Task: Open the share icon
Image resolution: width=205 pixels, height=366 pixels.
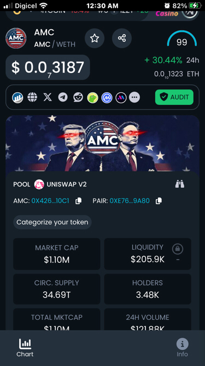Action: [122, 38]
